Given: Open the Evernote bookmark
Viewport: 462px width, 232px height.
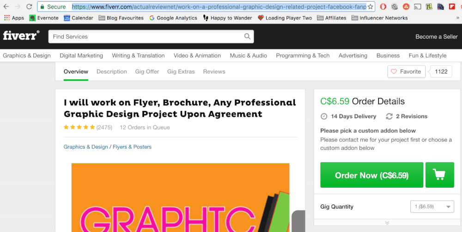Looking at the screenshot, I should (x=44, y=18).
